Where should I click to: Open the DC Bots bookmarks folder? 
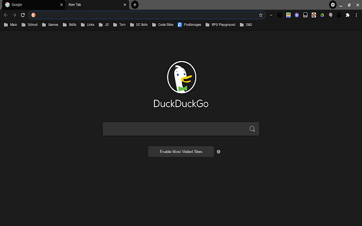coord(139,25)
